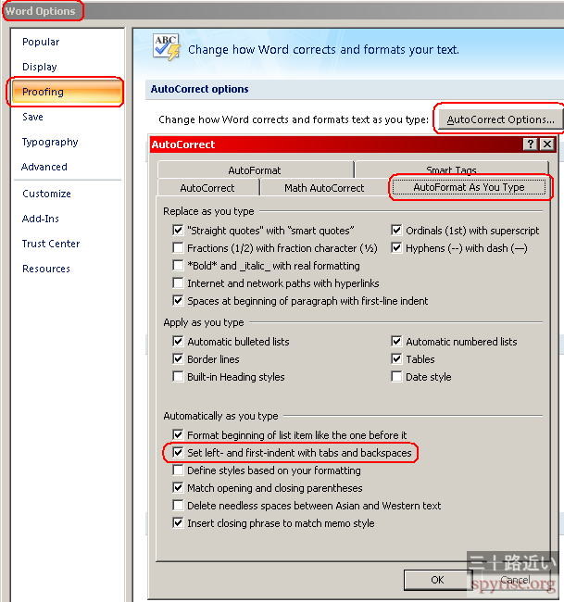
Task: Open the Resources category
Action: [46, 269]
